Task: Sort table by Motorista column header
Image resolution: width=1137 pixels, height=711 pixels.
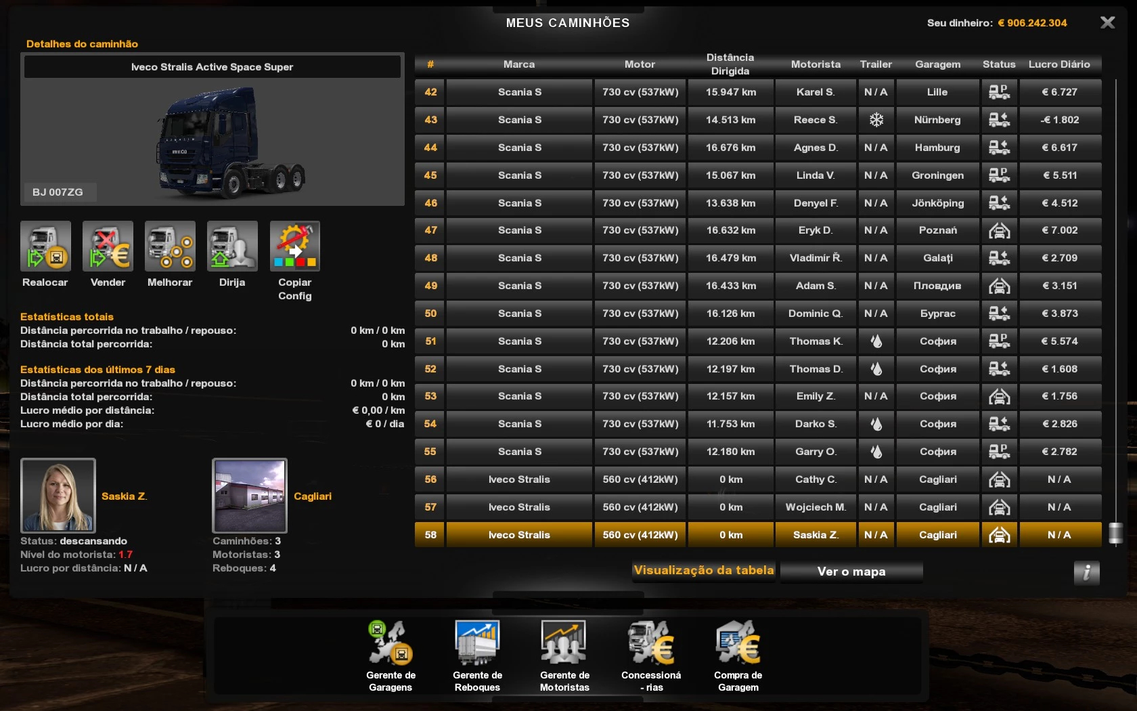Action: pyautogui.click(x=816, y=64)
